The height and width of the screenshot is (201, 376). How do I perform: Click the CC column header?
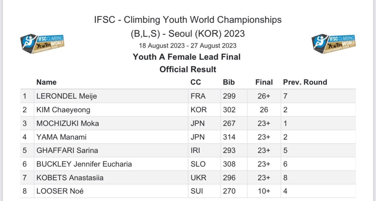pos(196,82)
